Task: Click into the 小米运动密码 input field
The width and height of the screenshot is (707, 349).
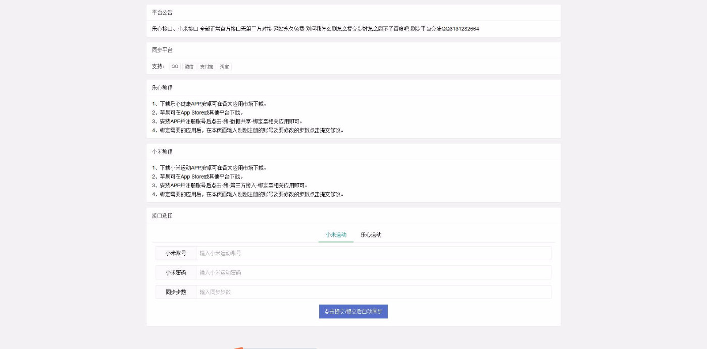Action: pos(373,272)
